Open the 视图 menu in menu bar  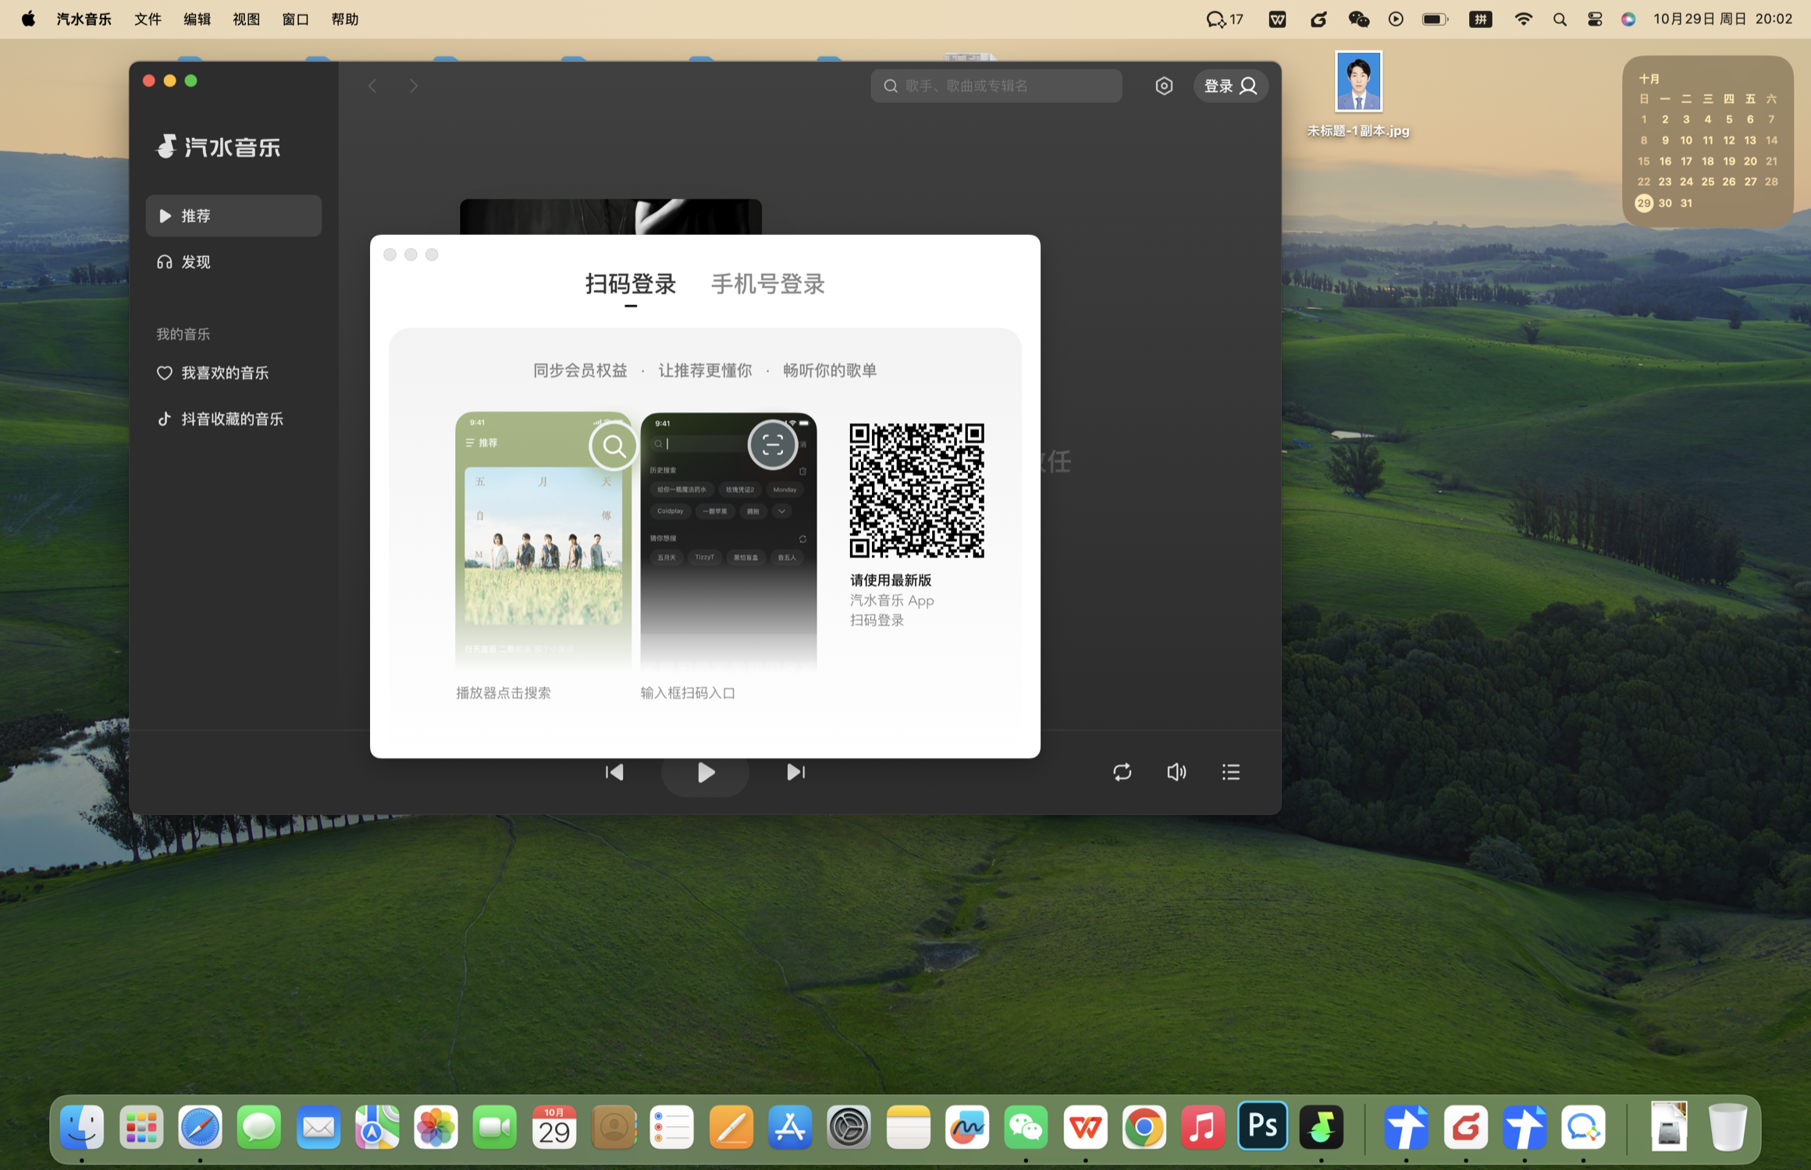245,19
